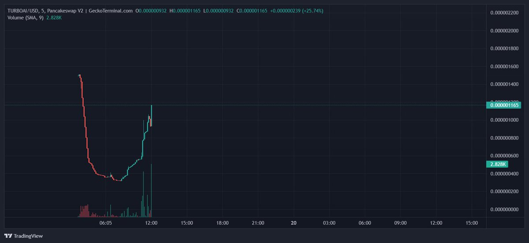Click the 06:00 time axis label

[365, 223]
